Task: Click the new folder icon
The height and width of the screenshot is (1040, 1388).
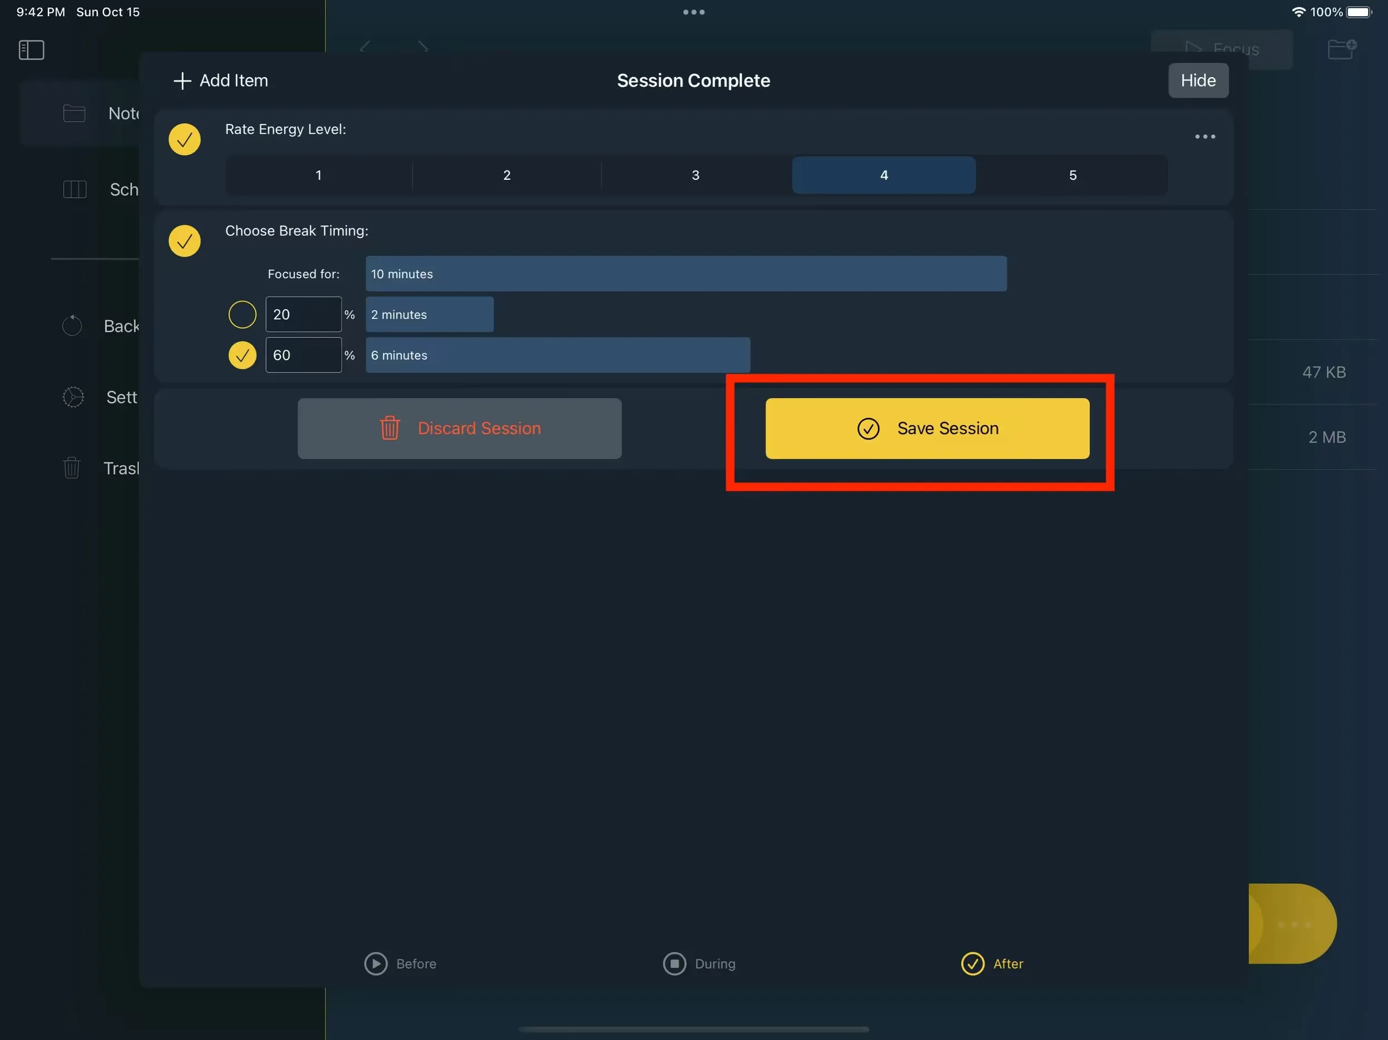Action: 1341,49
